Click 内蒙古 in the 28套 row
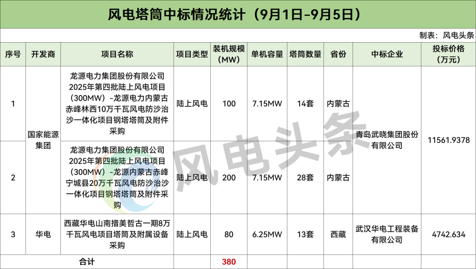 338,177
